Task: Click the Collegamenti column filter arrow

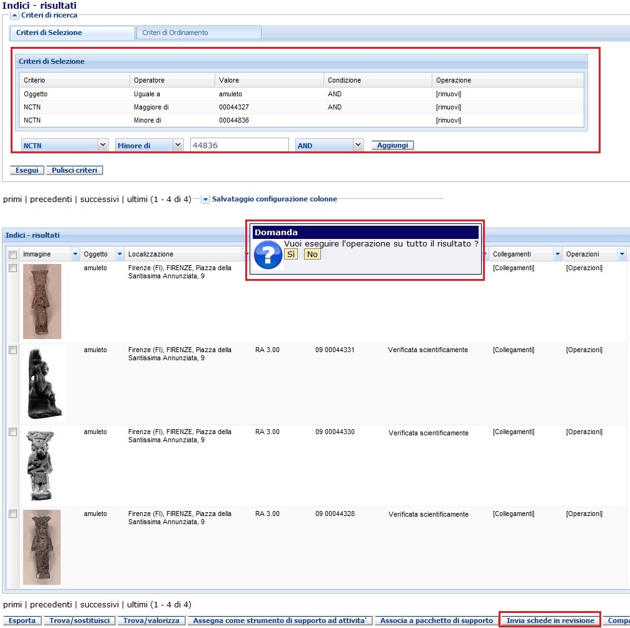Action: coord(557,254)
